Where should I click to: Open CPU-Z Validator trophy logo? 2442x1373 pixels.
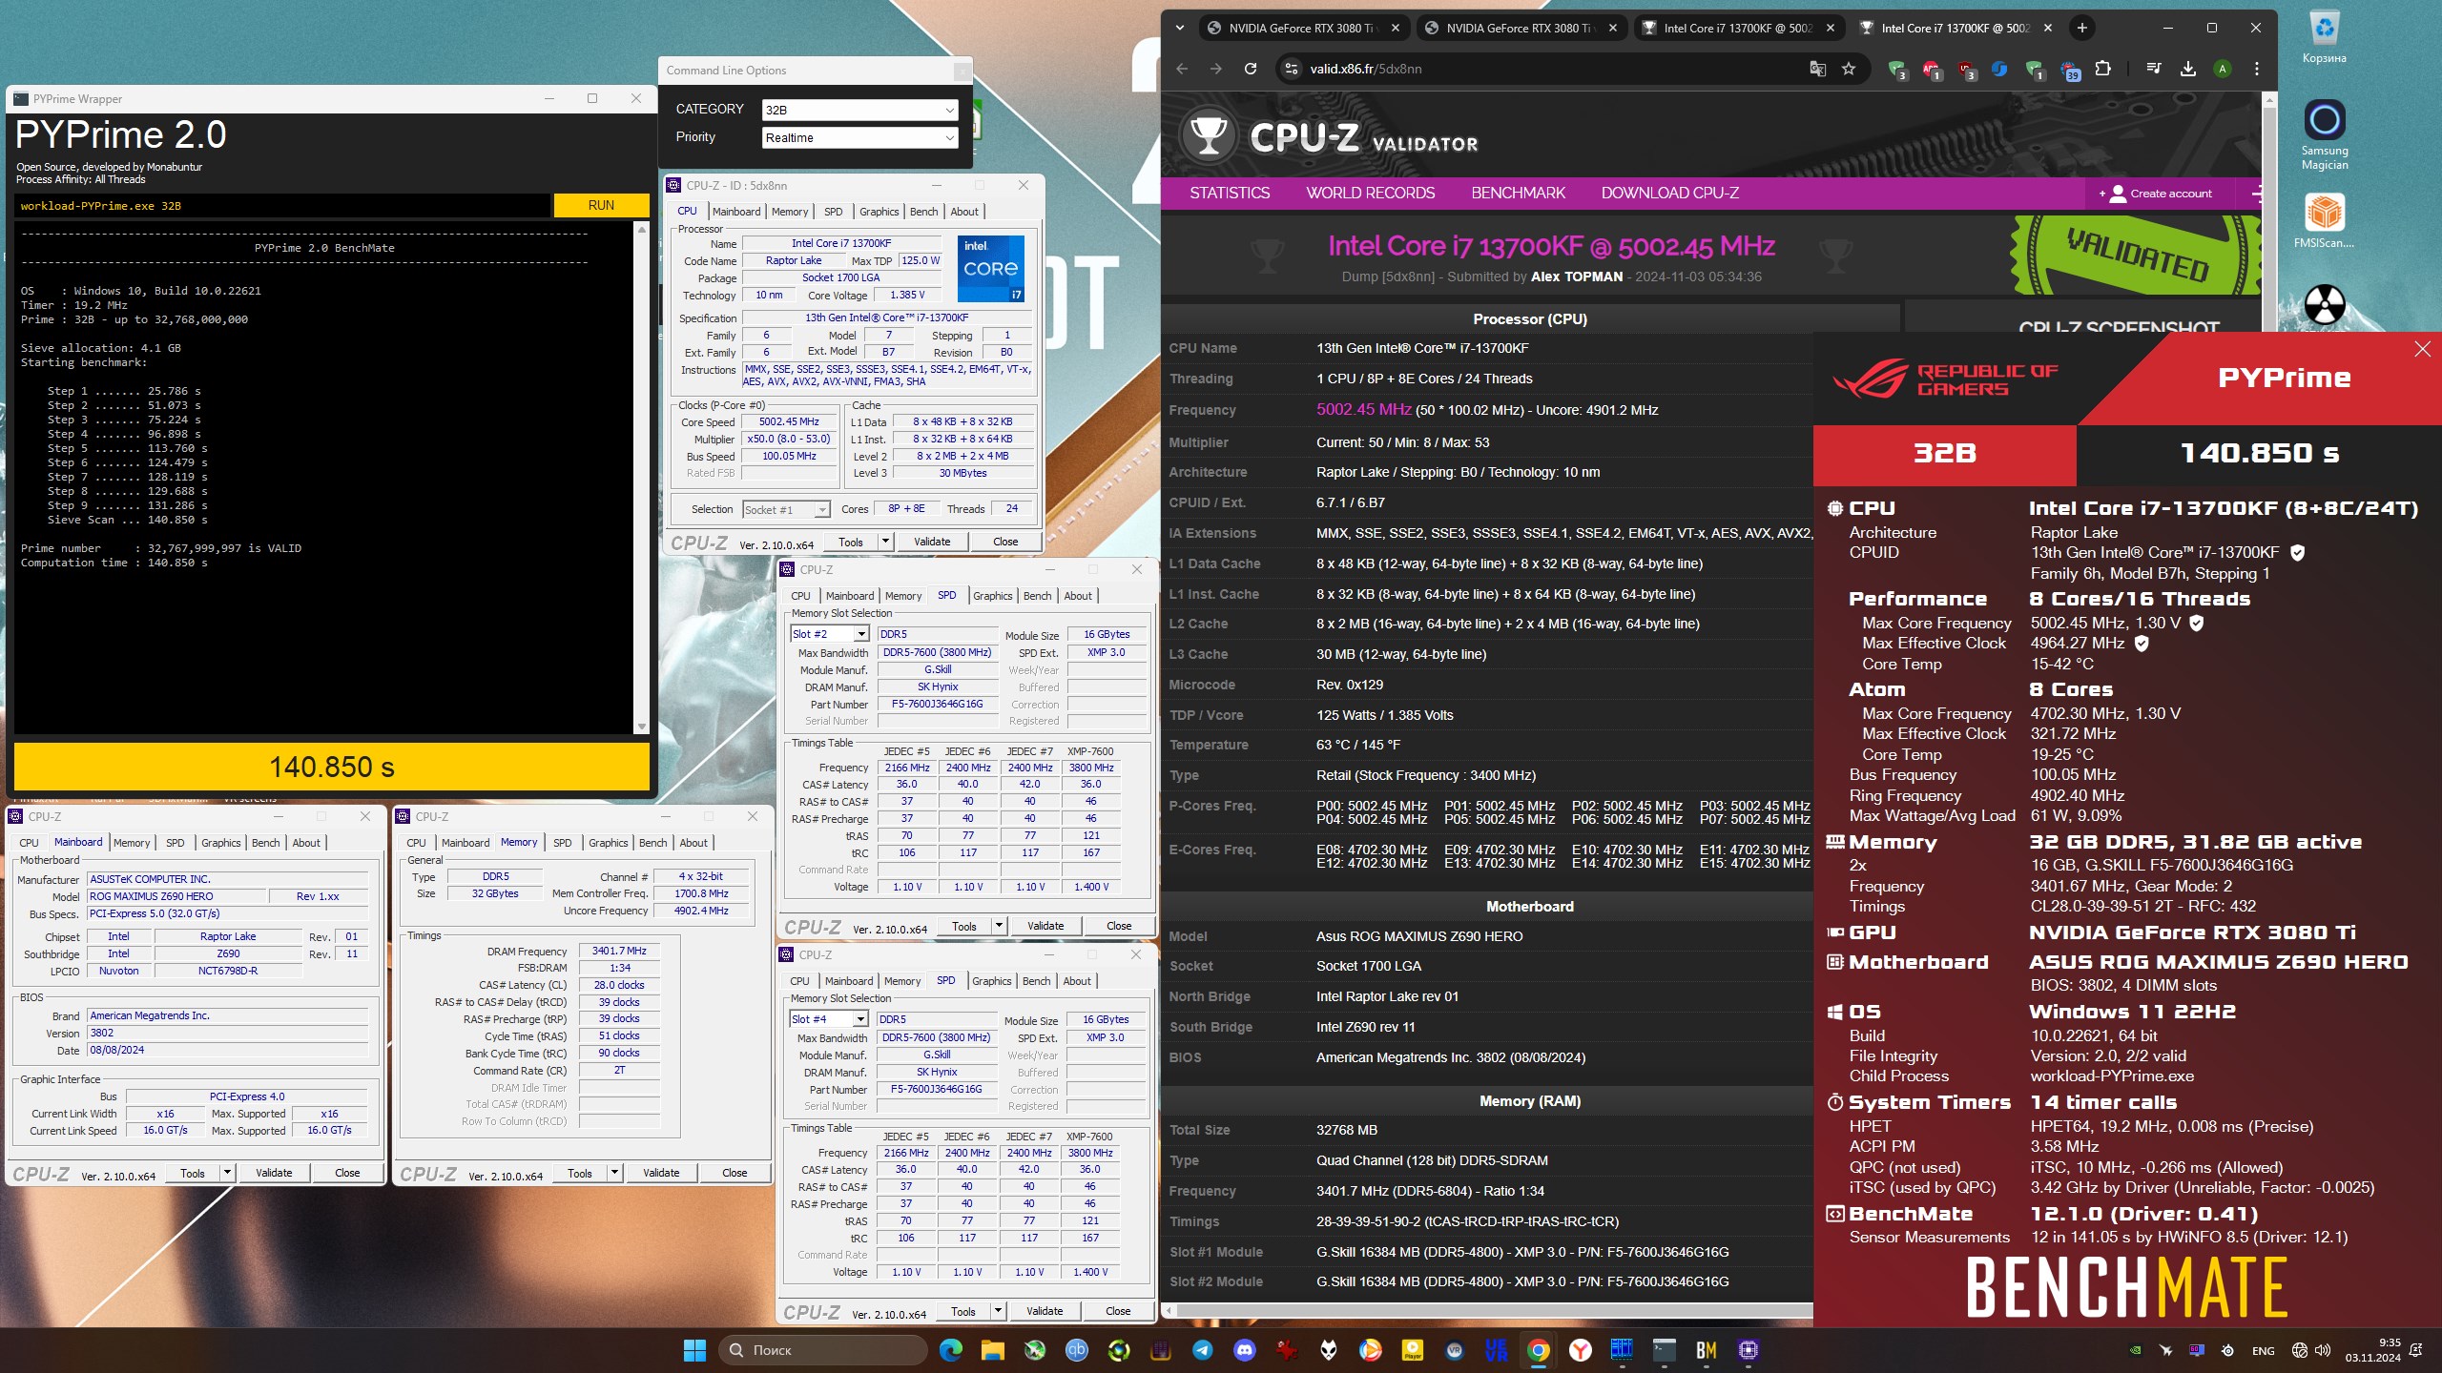1208,135
